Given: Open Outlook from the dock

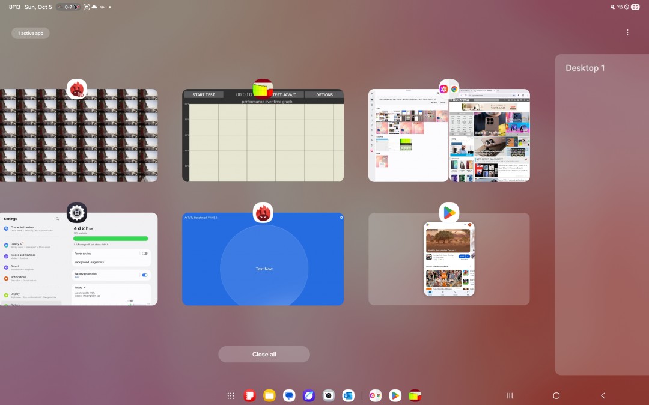Looking at the screenshot, I should (348, 395).
